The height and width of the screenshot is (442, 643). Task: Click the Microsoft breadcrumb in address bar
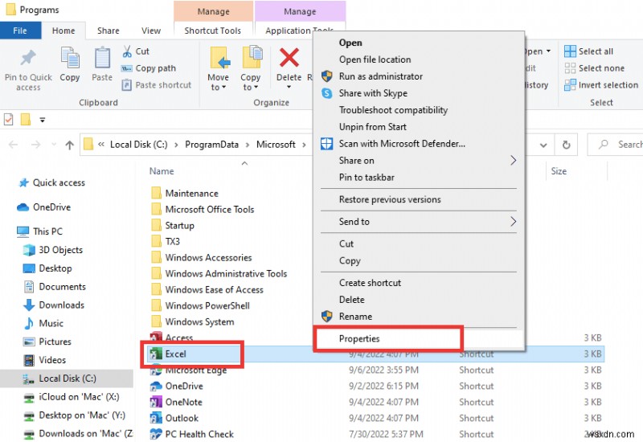pos(276,145)
